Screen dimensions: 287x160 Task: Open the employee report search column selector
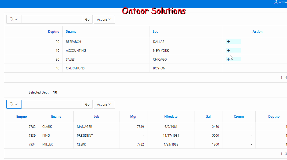pyautogui.click(x=14, y=104)
